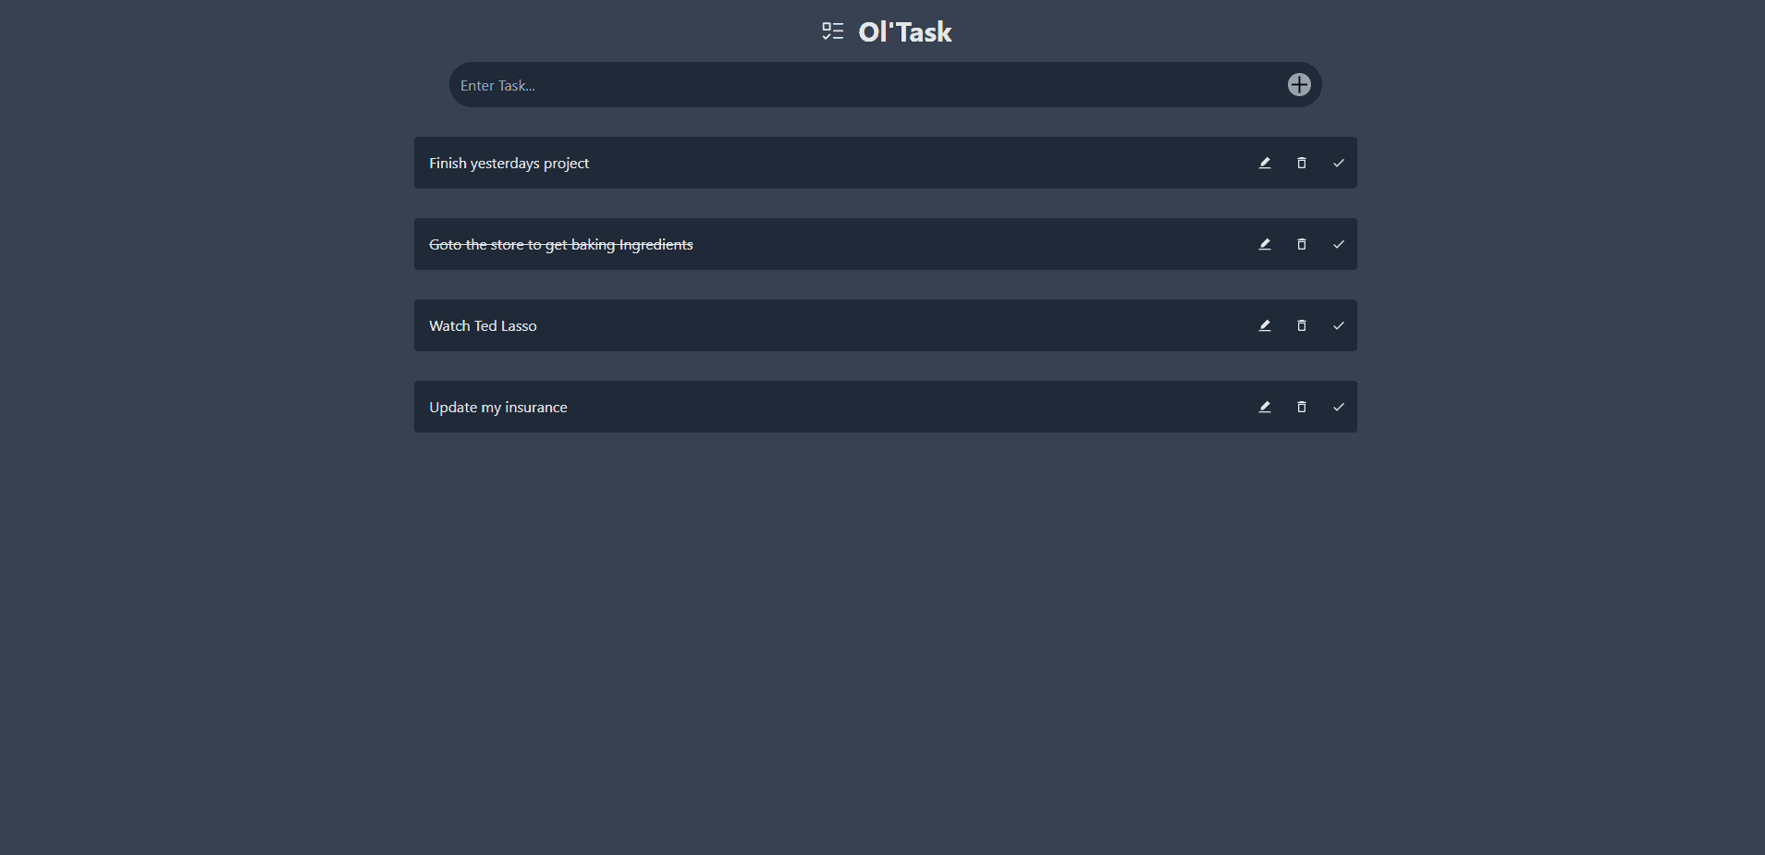This screenshot has height=855, width=1765.
Task: Click the Ol'Task title heading
Action: [905, 31]
